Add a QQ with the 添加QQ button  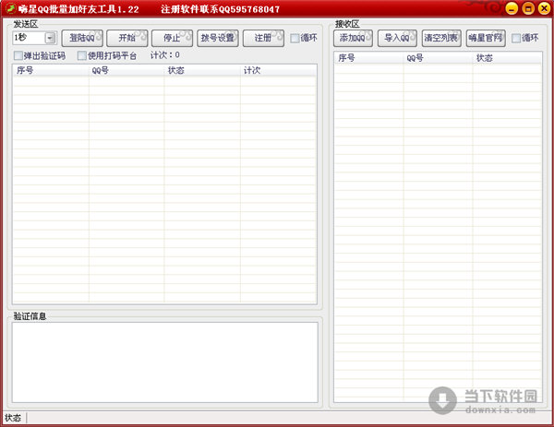353,38
